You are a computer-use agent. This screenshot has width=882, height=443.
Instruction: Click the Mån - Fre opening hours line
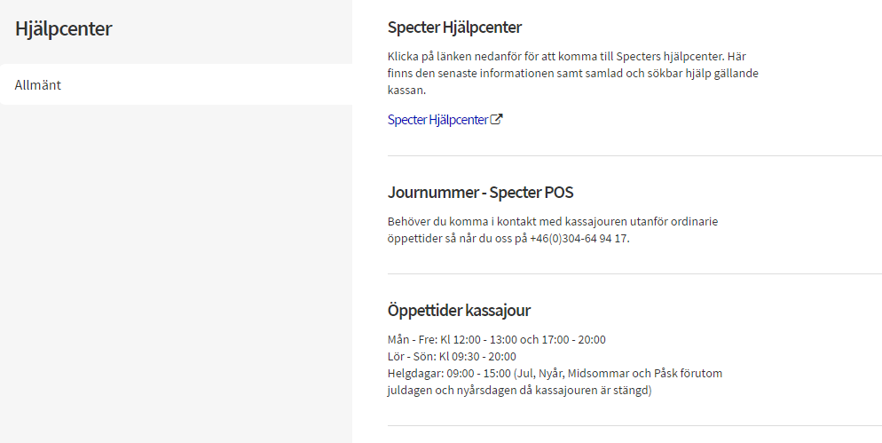point(496,339)
